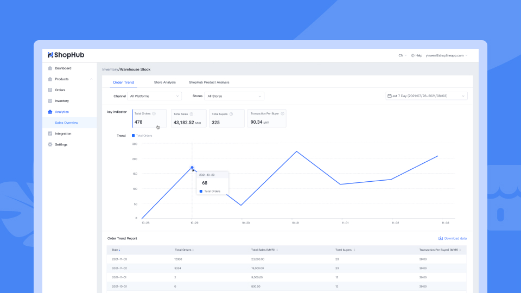521x293 pixels.
Task: Click the Settings gear icon
Action: (x=50, y=144)
